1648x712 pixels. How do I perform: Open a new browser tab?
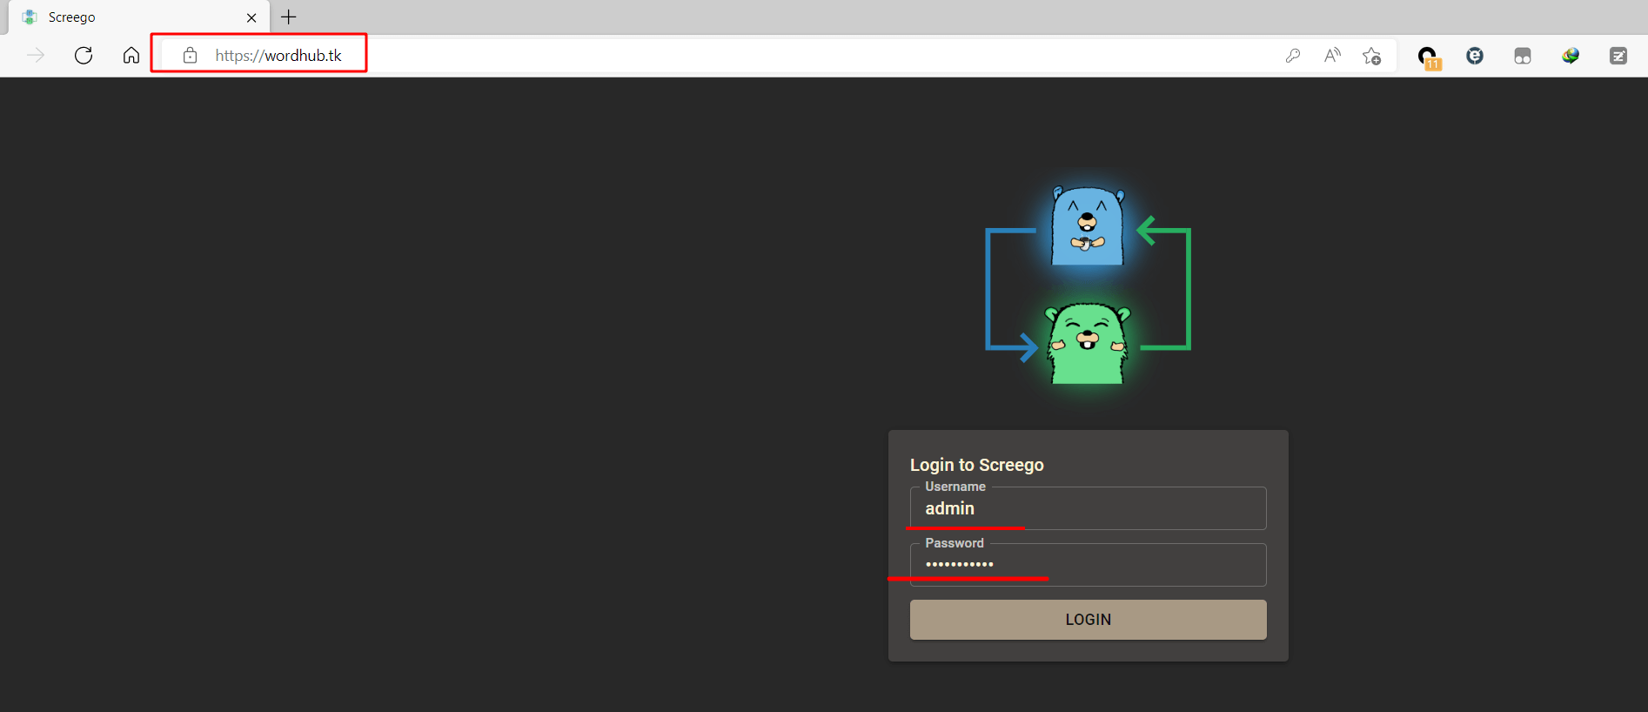289,17
